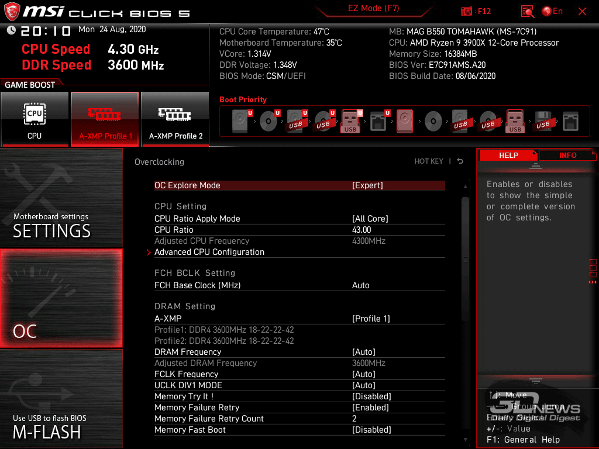This screenshot has width=599, height=449.
Task: Click the UEFI hard disk boot device icon
Action: (242, 121)
